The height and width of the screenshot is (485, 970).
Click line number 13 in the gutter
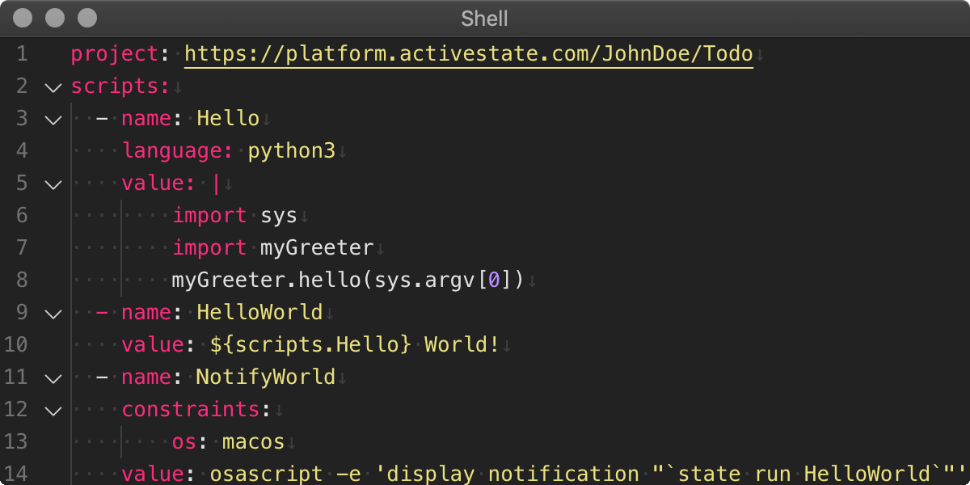click(15, 442)
